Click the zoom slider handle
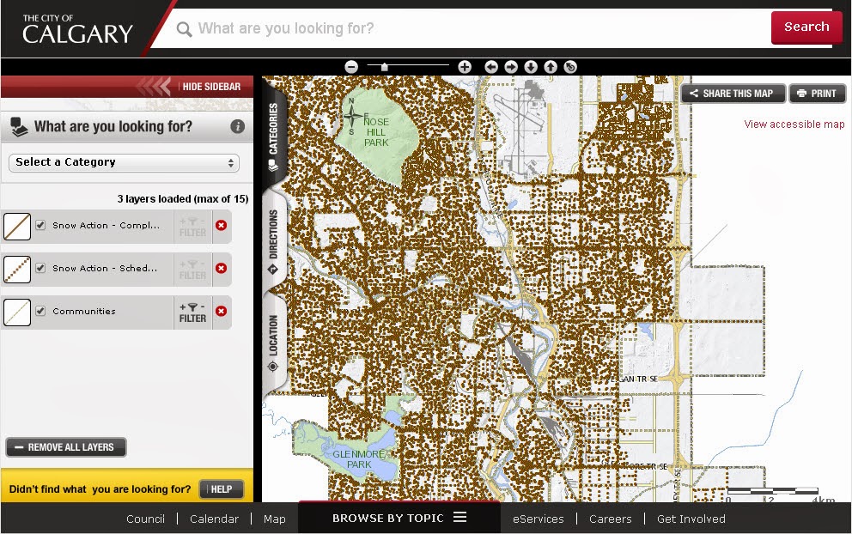Screen dimensions: 852x534 point(384,67)
